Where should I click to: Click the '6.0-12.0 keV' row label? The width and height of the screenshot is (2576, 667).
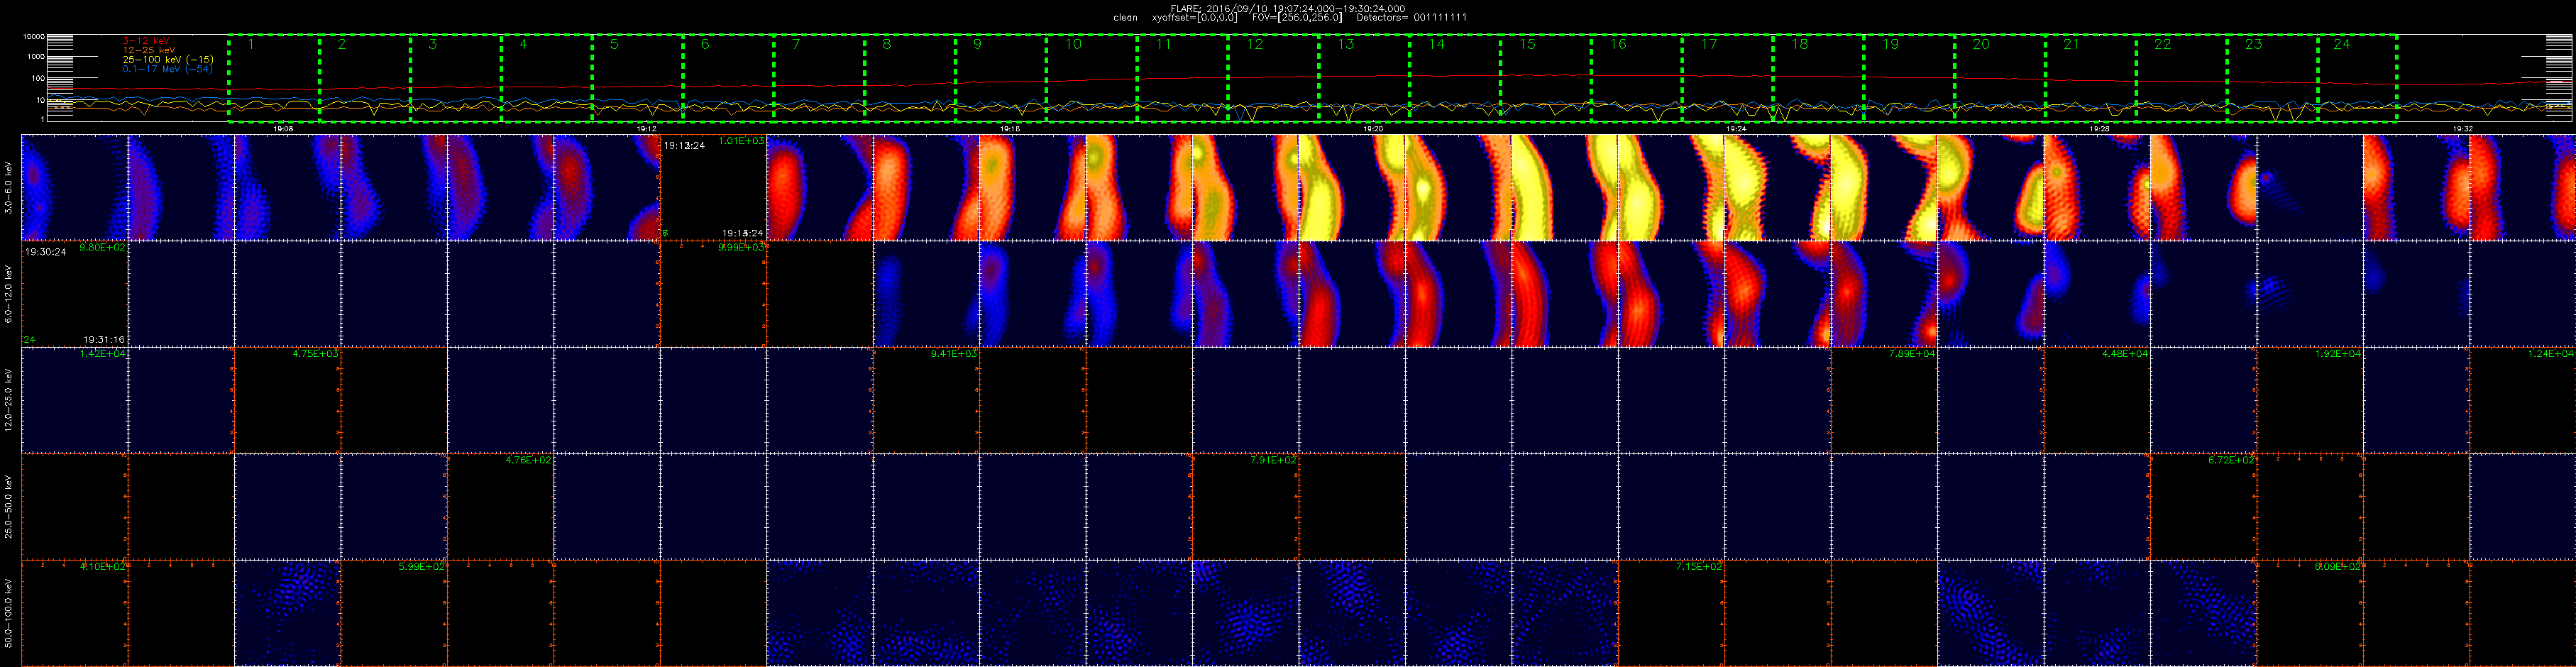9,293
